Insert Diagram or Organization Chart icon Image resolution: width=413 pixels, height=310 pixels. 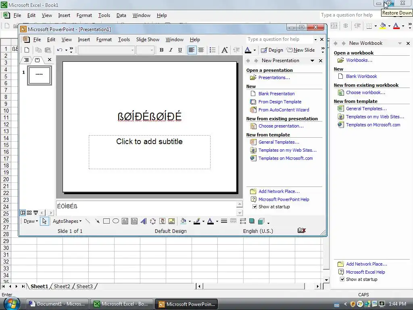point(153,221)
